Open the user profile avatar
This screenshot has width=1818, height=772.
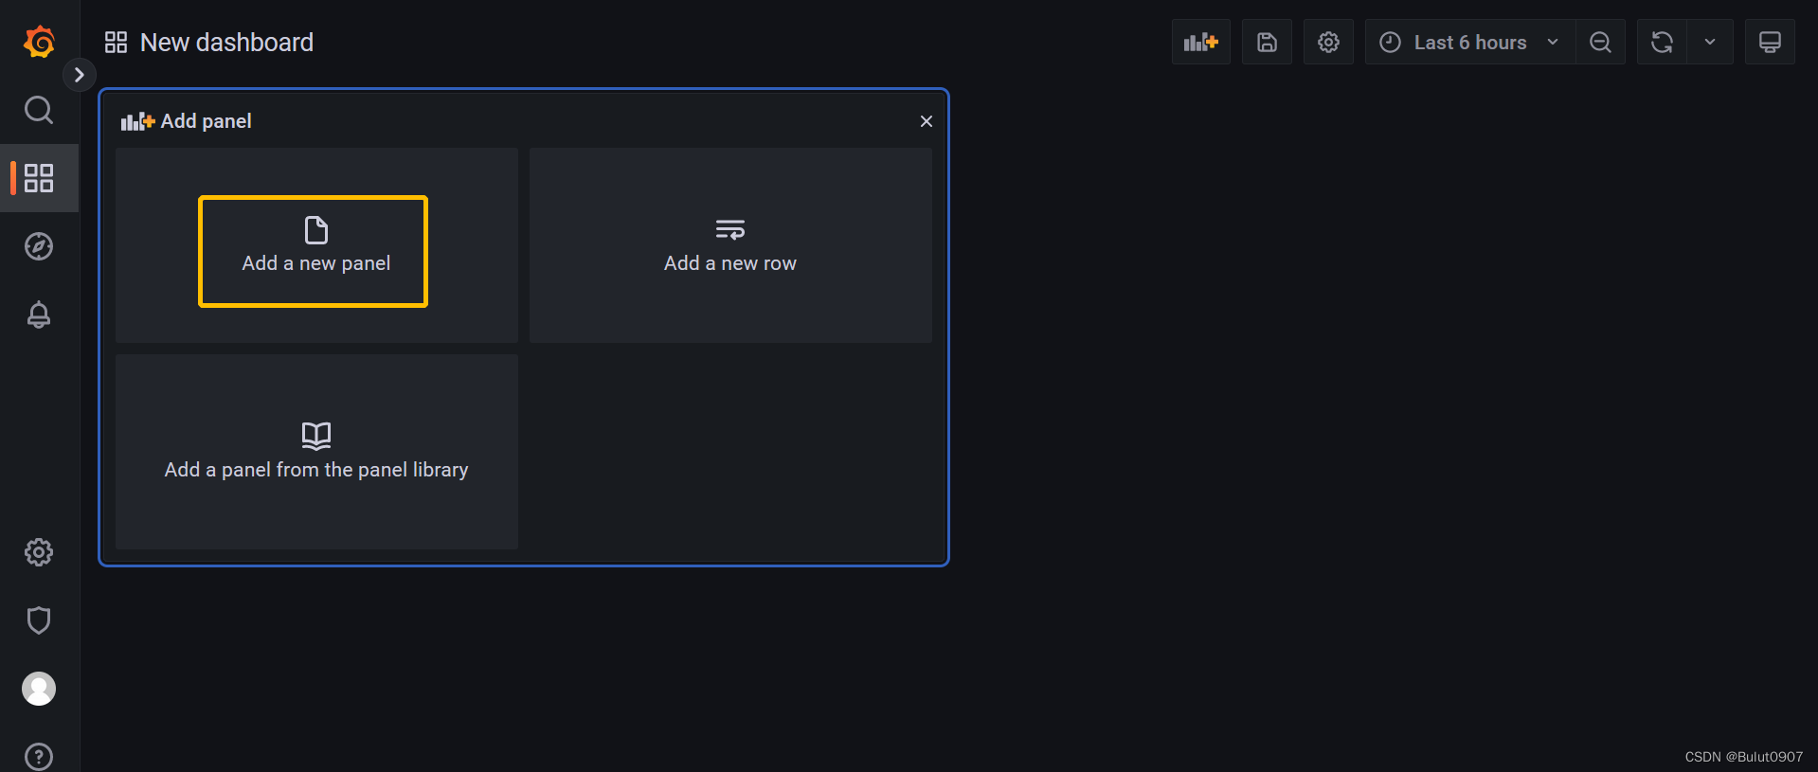pyautogui.click(x=39, y=689)
